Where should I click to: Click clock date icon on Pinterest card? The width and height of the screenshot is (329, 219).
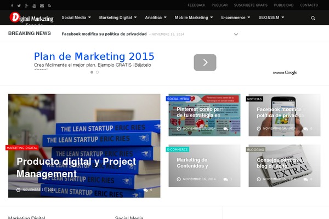pos(179,129)
